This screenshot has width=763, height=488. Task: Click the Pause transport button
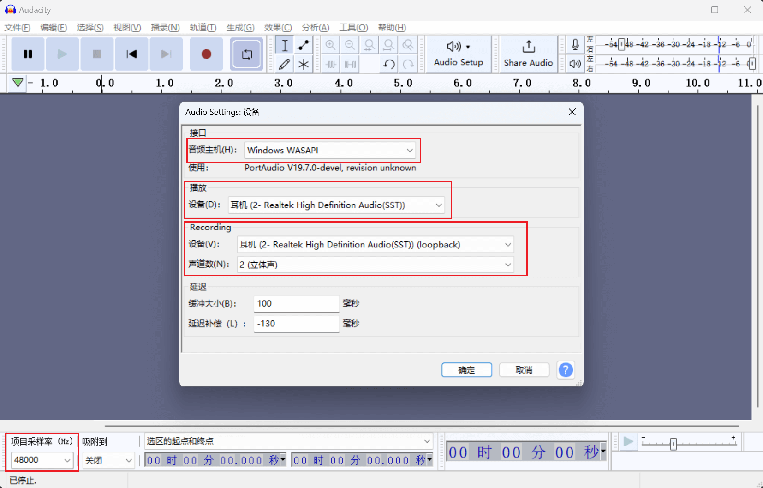[28, 54]
